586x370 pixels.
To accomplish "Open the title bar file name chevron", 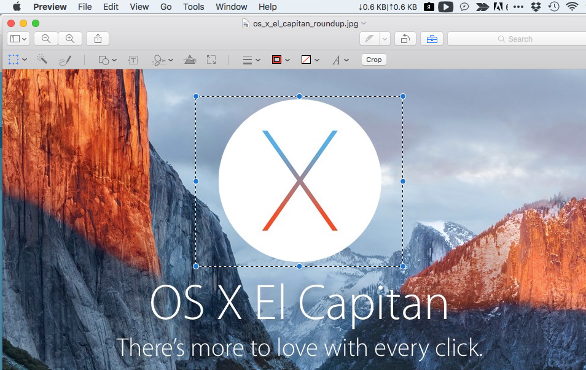I will click(x=364, y=23).
